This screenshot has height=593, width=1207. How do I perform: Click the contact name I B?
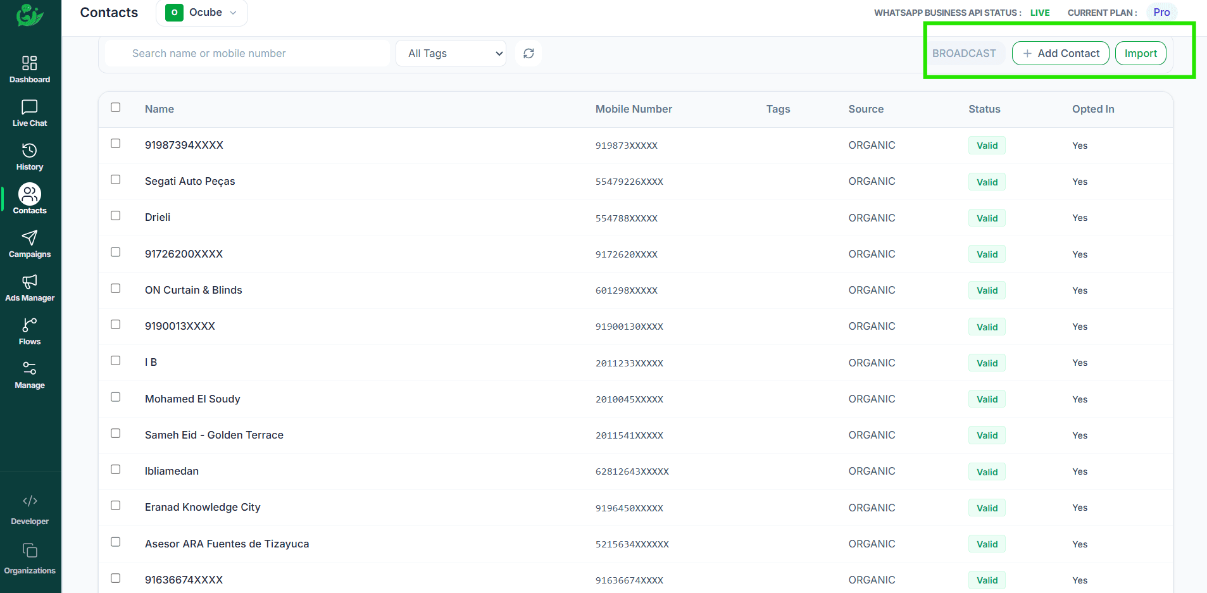[151, 363]
